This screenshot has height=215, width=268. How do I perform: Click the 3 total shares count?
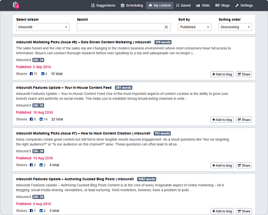click(54, 211)
